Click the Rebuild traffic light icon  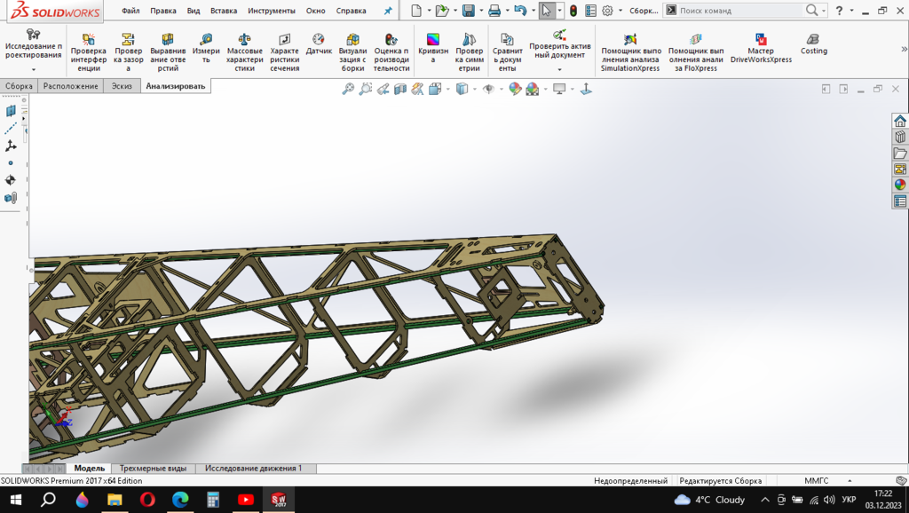[x=573, y=11]
